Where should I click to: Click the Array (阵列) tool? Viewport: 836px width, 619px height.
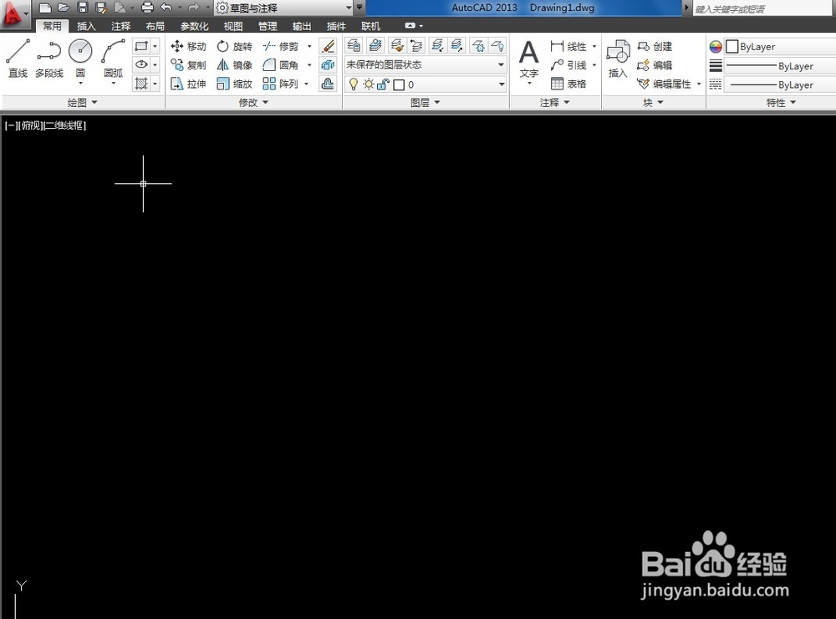pos(280,84)
